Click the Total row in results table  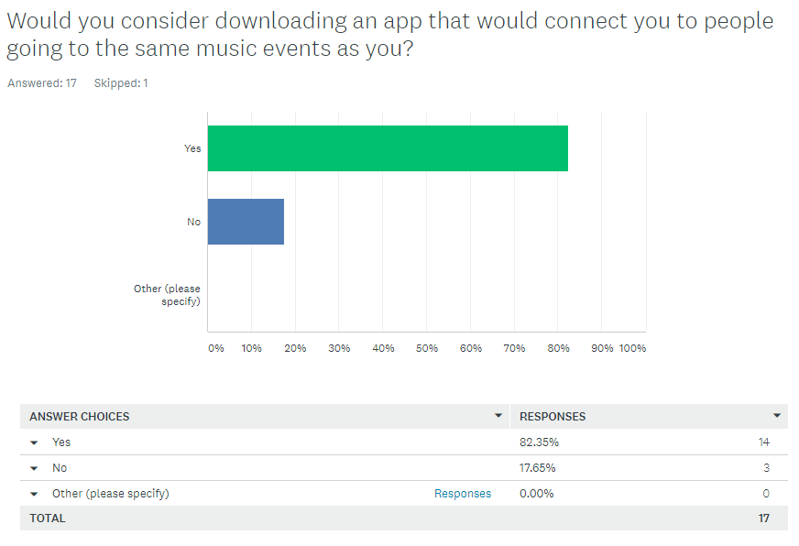48,519
